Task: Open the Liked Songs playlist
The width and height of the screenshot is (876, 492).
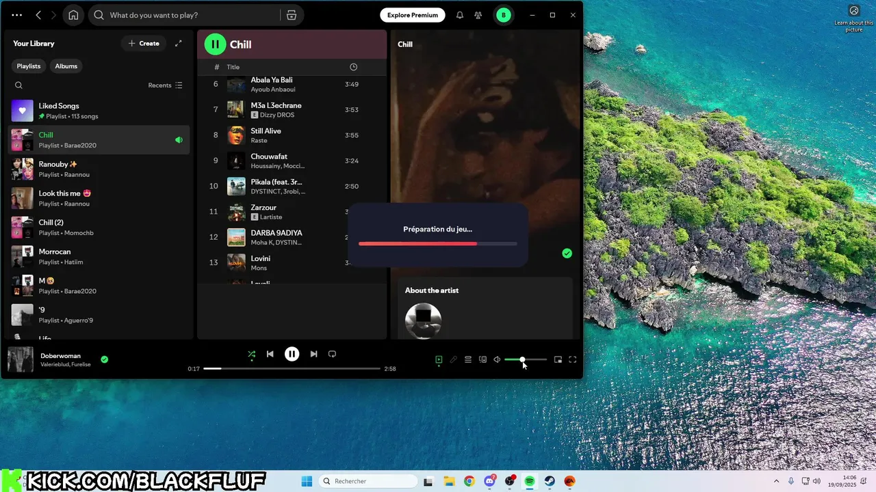Action: 99,111
